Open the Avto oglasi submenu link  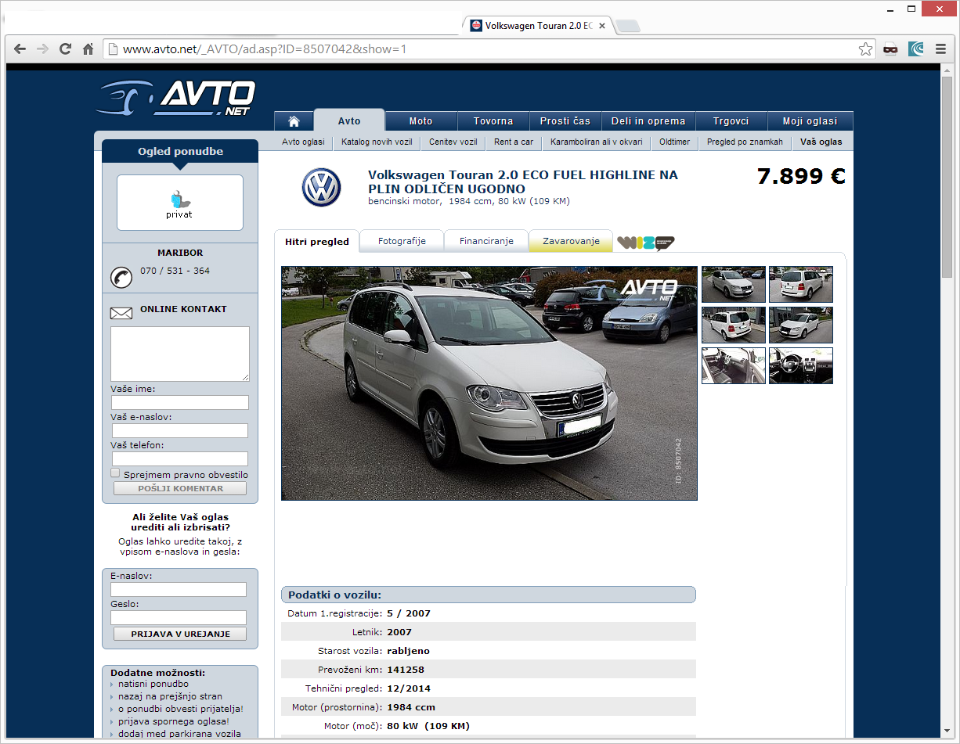303,142
